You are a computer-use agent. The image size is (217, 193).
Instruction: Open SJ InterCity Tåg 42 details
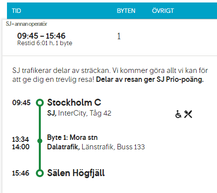(x=79, y=113)
